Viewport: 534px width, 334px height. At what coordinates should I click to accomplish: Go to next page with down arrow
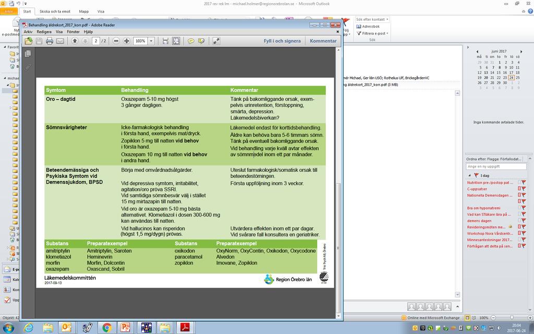tap(85, 41)
